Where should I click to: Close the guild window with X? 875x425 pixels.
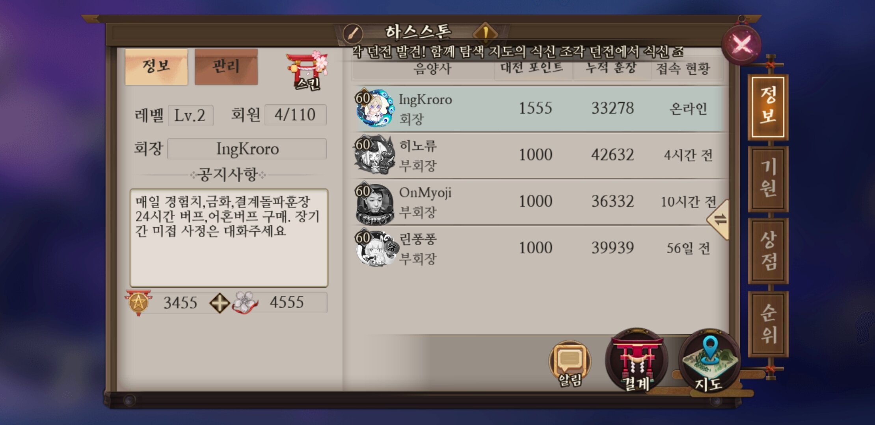pyautogui.click(x=741, y=45)
